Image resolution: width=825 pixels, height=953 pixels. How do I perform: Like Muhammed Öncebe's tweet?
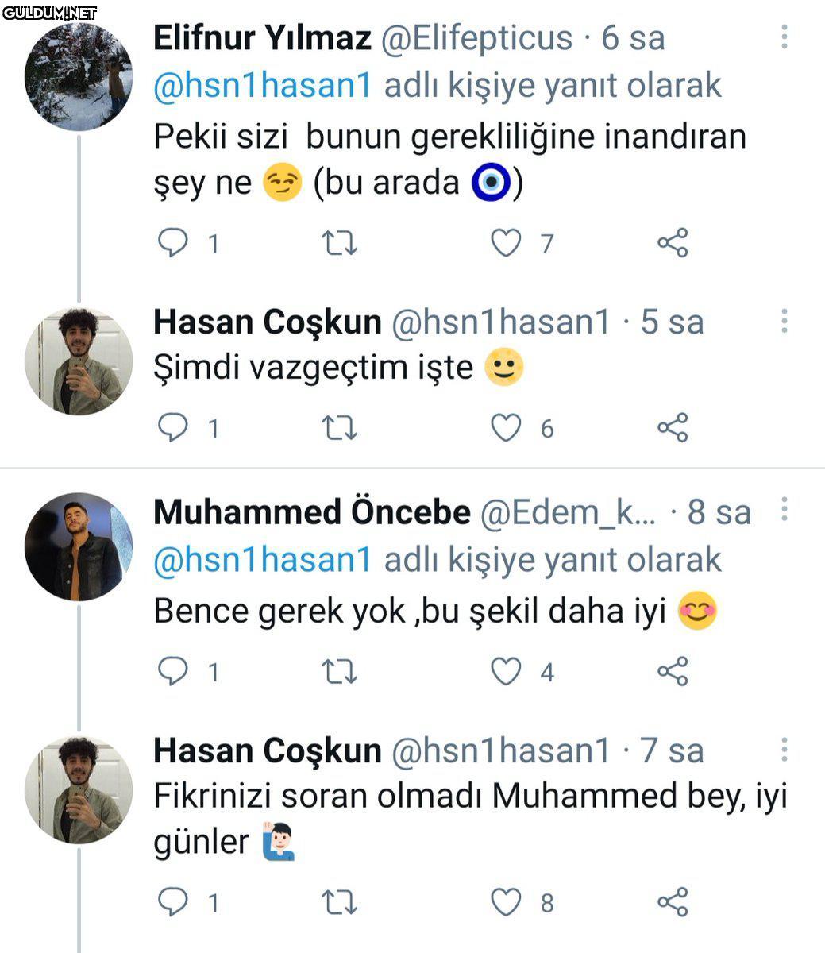tap(506, 672)
